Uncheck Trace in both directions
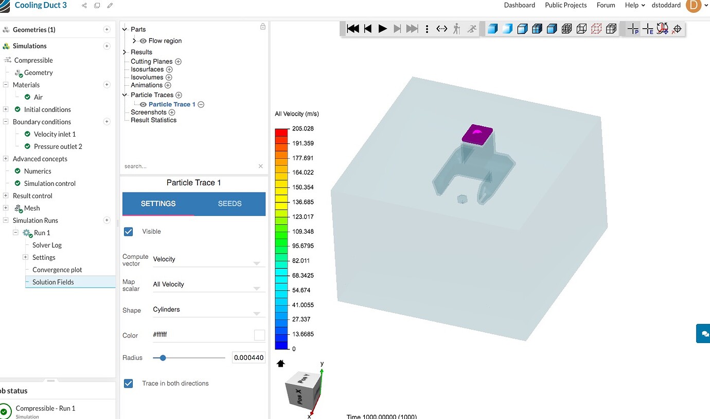This screenshot has height=419, width=710. (128, 383)
